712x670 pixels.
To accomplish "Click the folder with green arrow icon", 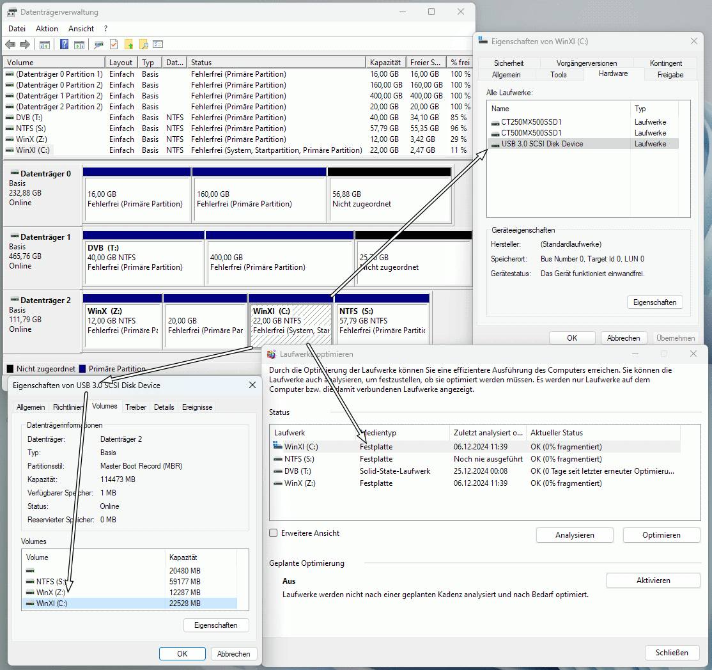I will [x=129, y=45].
